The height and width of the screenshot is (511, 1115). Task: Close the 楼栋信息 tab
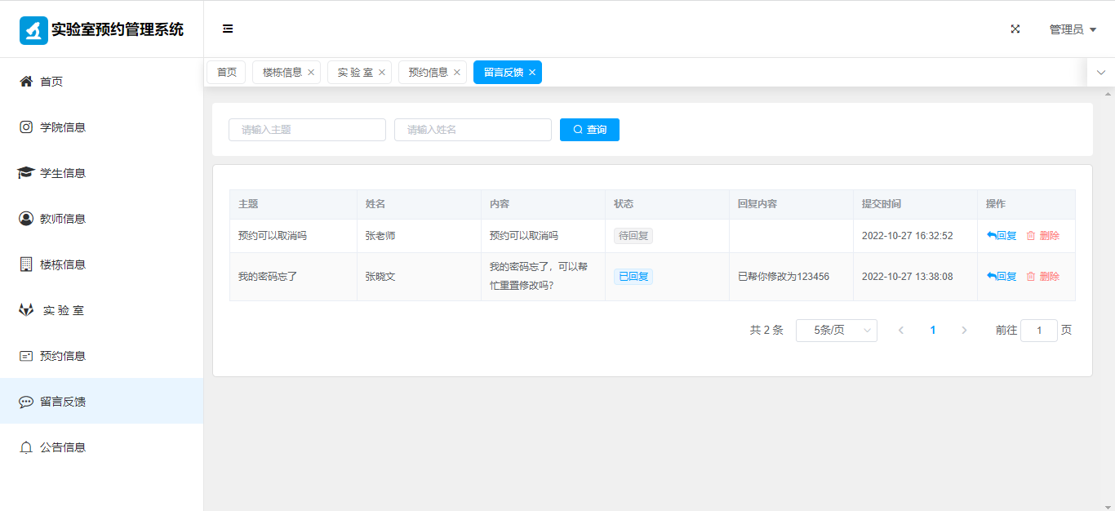tap(311, 73)
